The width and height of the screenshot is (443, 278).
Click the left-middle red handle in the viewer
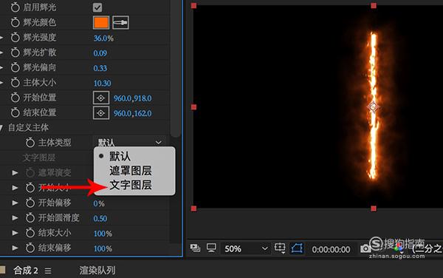tap(193, 107)
